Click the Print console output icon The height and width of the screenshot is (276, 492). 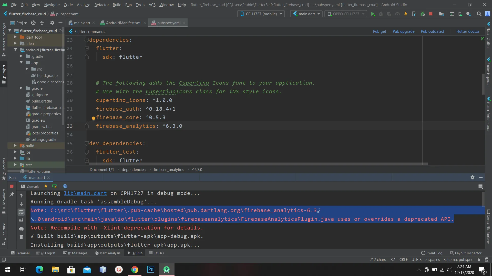coord(21,229)
